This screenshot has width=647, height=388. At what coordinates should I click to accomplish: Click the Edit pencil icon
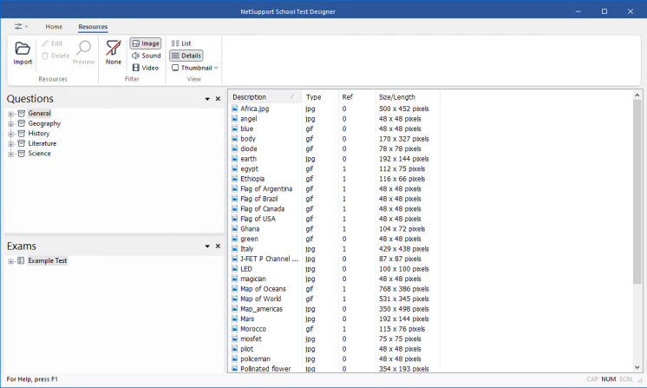(45, 43)
